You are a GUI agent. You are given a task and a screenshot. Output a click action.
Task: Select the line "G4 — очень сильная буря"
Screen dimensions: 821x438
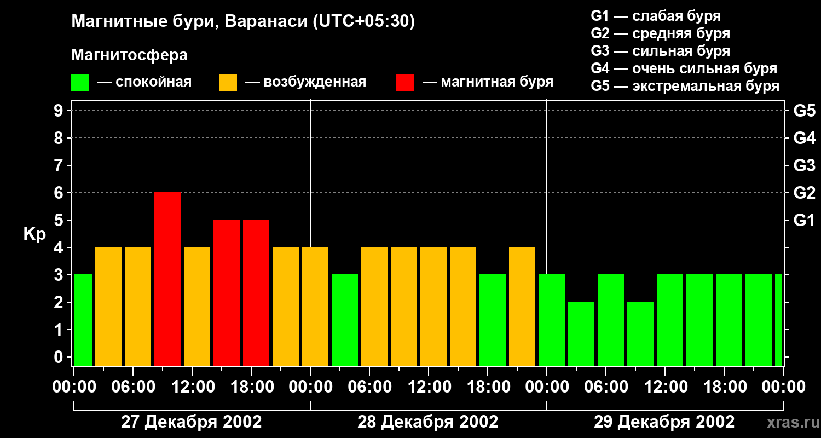[684, 68]
